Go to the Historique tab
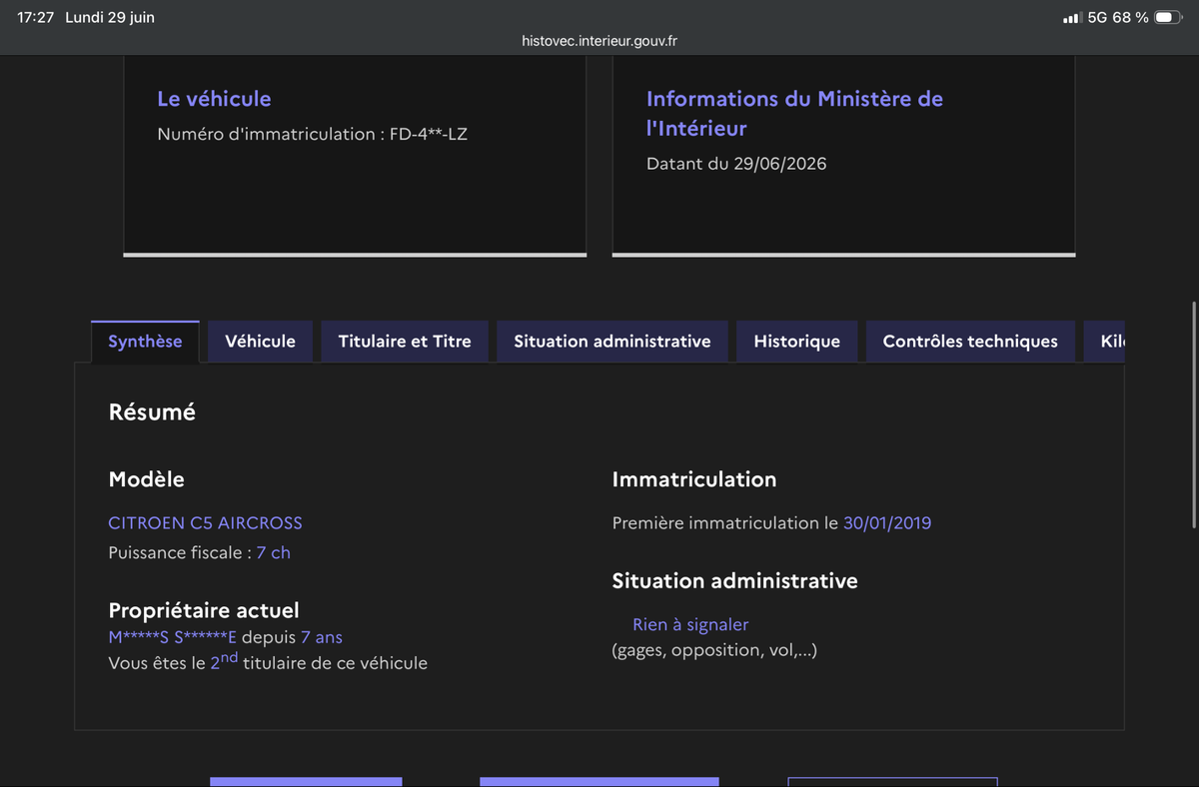The image size is (1199, 787). coord(796,342)
